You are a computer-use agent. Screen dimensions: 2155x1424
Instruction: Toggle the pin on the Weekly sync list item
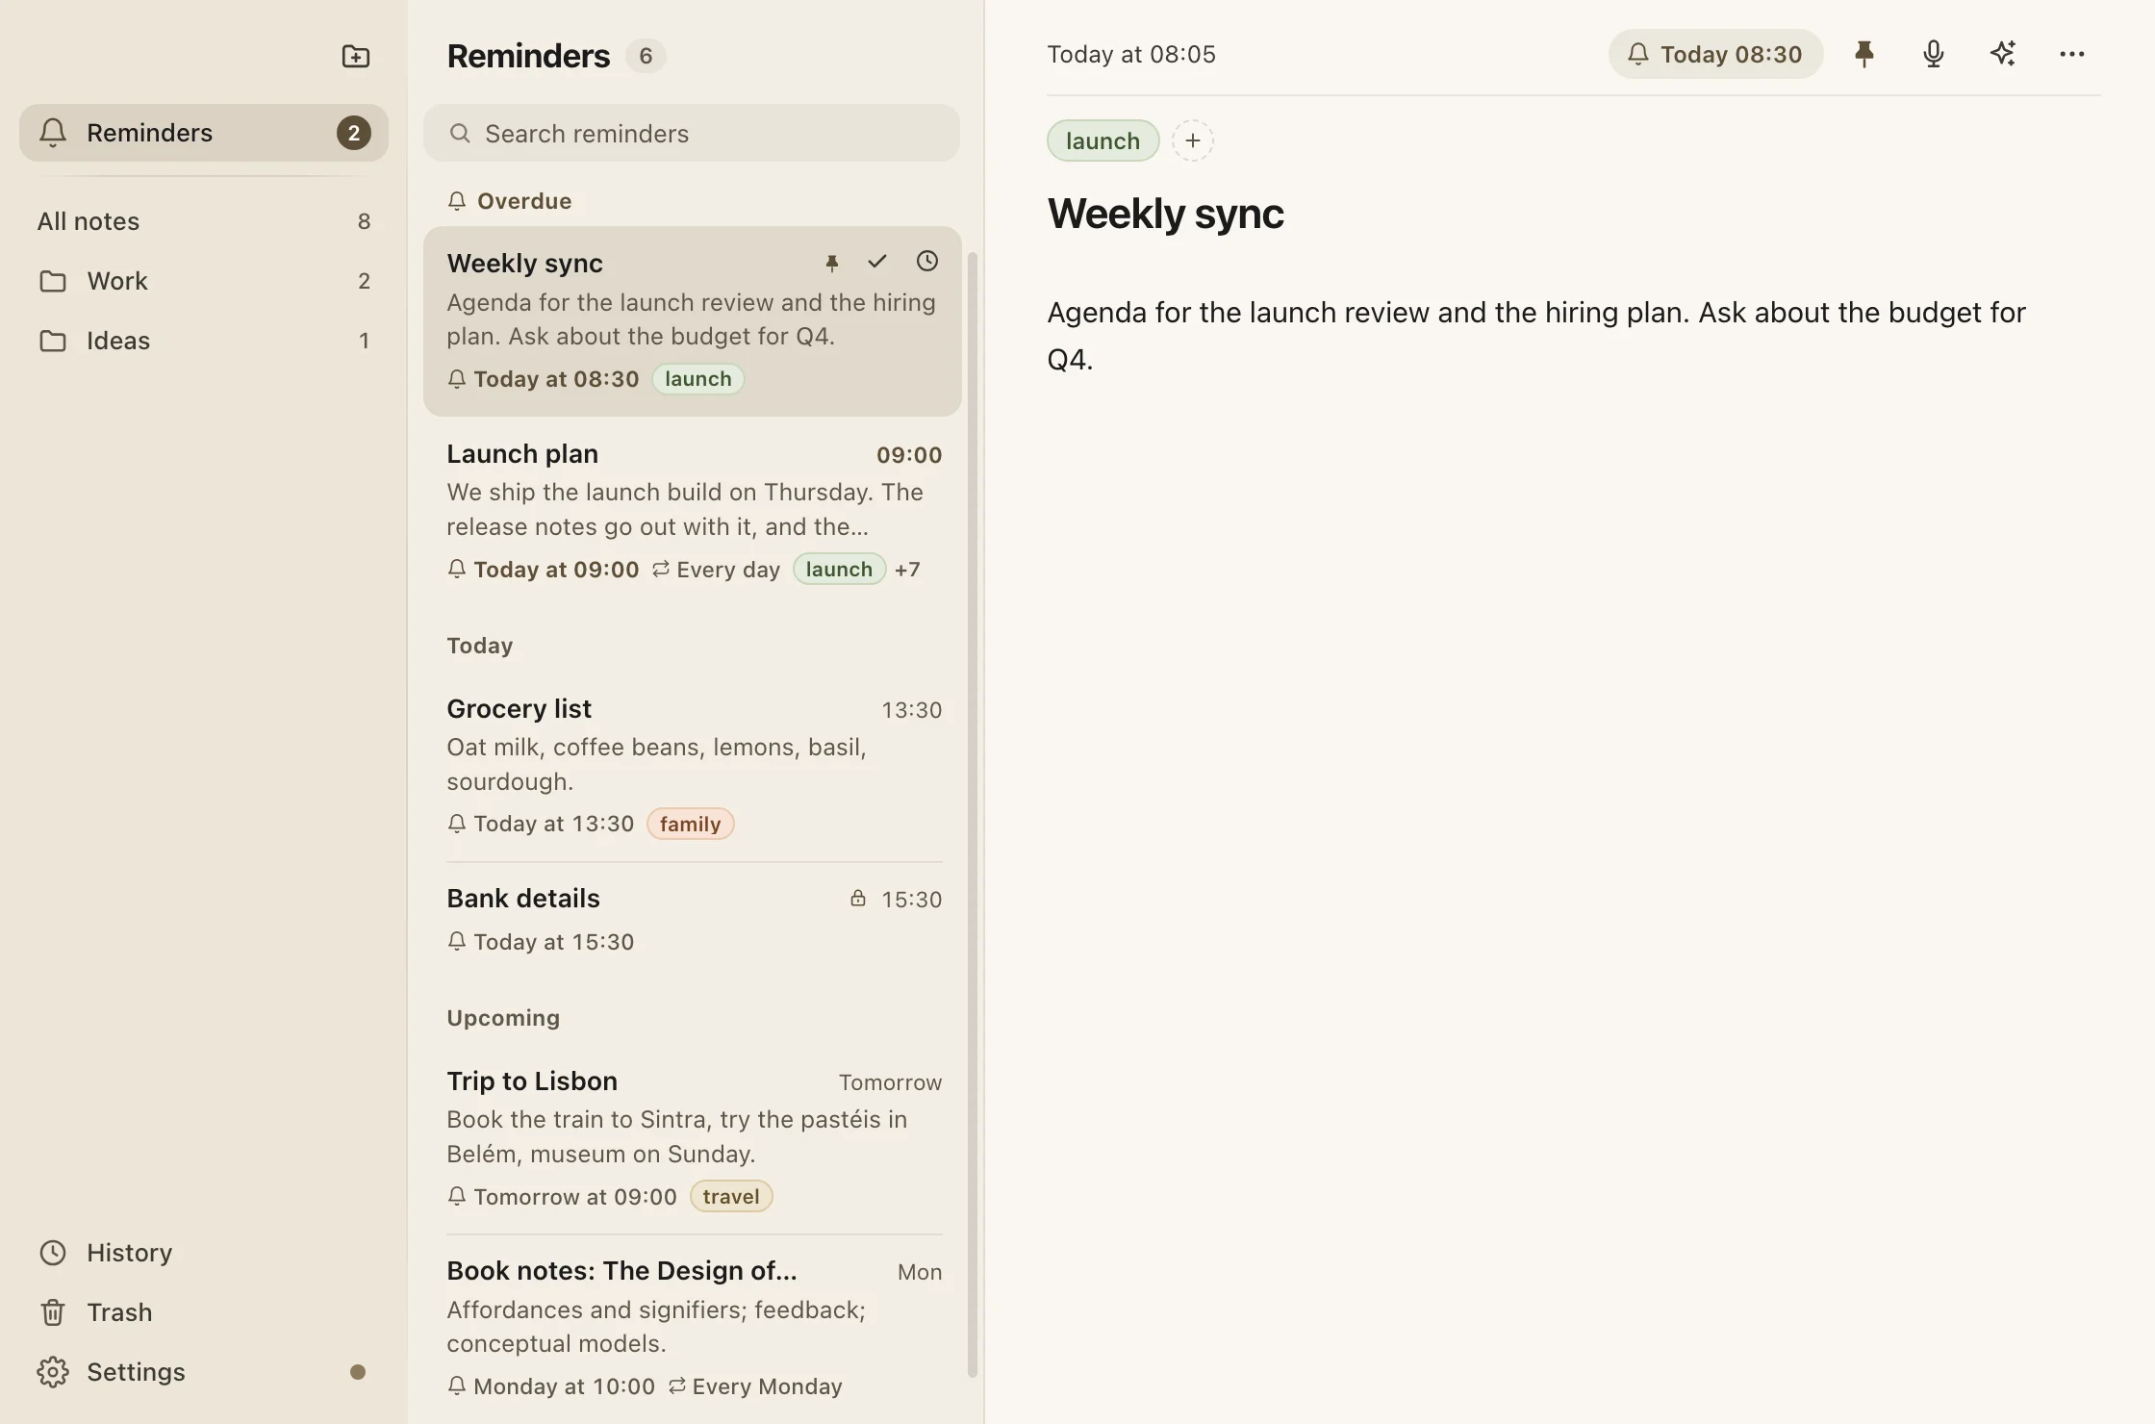pyautogui.click(x=832, y=262)
